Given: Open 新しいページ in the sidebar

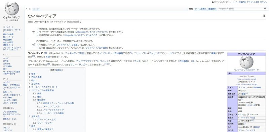Looking at the screenshot, I should pos(8,37).
